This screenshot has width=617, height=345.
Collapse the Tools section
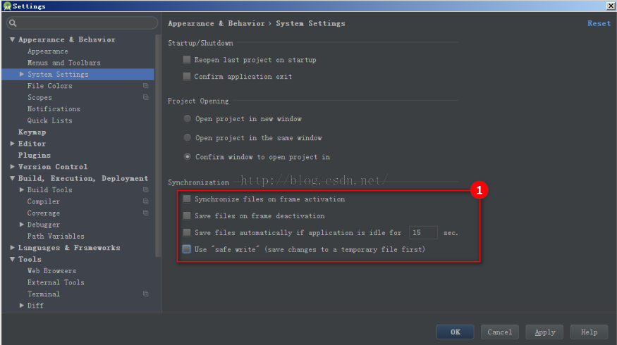click(12, 259)
